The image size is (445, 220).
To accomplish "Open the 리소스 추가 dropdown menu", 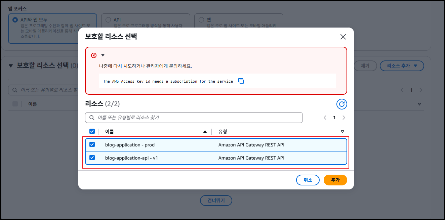I will [402, 65].
